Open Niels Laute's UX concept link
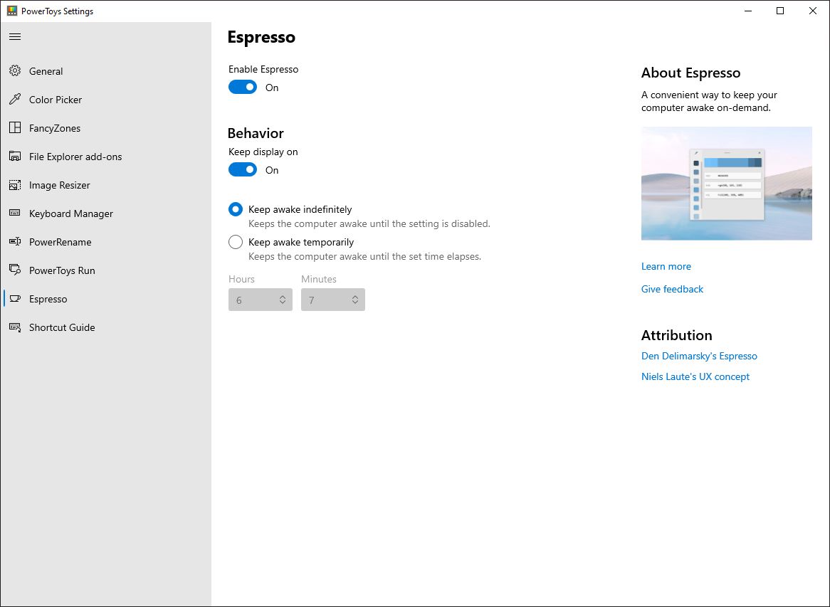Viewport: 830px width, 607px height. click(695, 376)
